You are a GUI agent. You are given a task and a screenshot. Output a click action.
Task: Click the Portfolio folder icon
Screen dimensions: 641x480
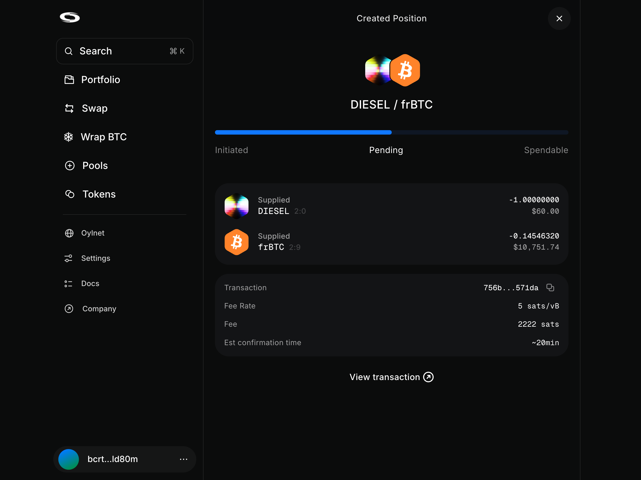click(69, 79)
